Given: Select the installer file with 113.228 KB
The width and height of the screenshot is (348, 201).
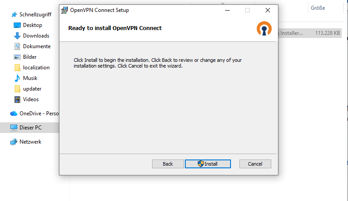Looking at the screenshot, I should tap(310, 33).
